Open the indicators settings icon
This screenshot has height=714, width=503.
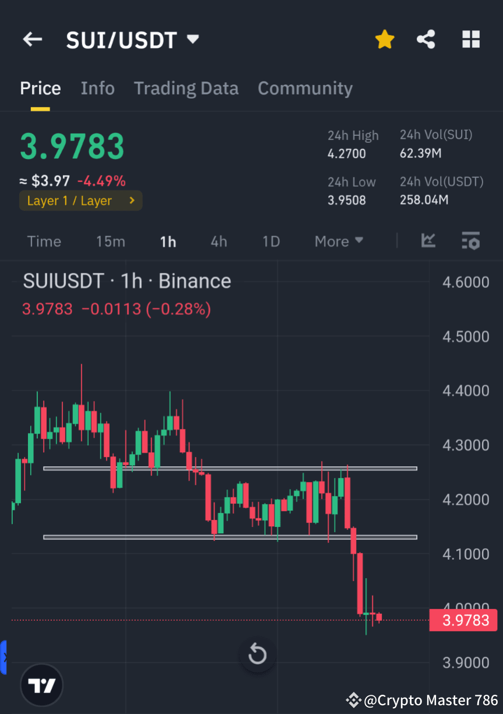tap(470, 241)
